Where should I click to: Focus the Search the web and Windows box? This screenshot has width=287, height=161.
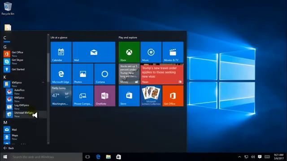coord(46,157)
